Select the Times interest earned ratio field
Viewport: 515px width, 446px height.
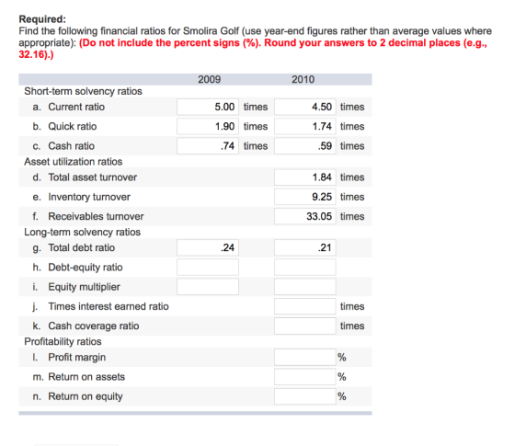[305, 306]
